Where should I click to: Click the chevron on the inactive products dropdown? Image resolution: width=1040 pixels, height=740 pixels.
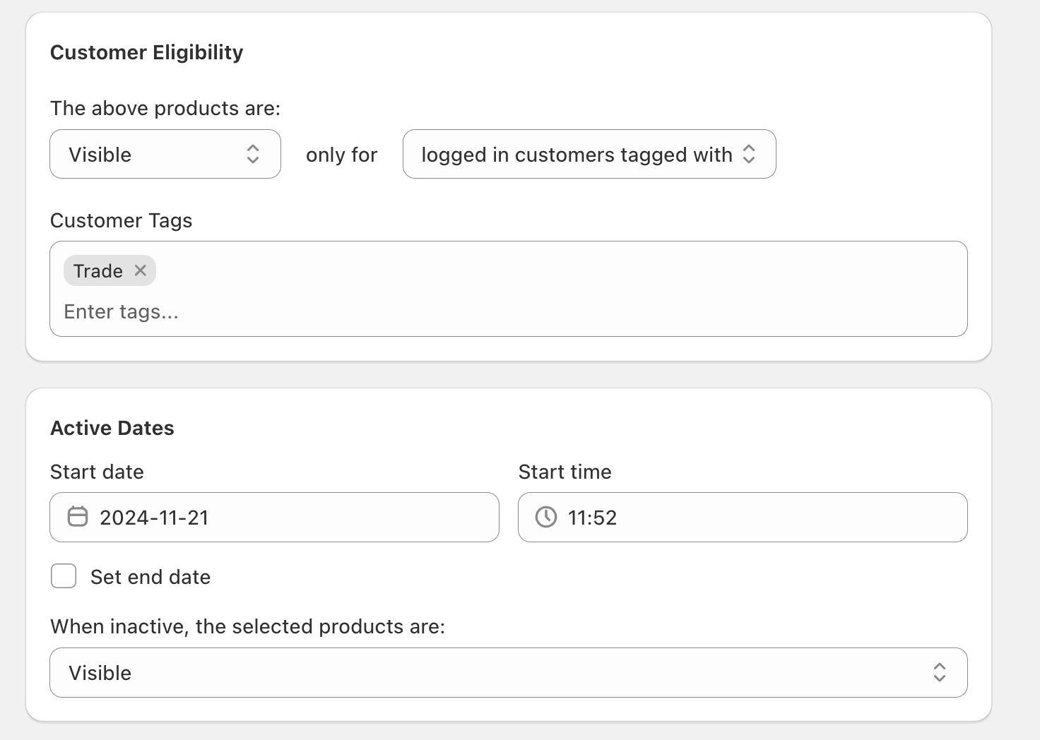(x=940, y=673)
